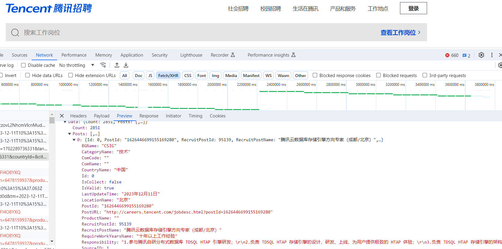Collapse the Posts array node
Viewport: 502px width, 249px height.
(x=70, y=134)
